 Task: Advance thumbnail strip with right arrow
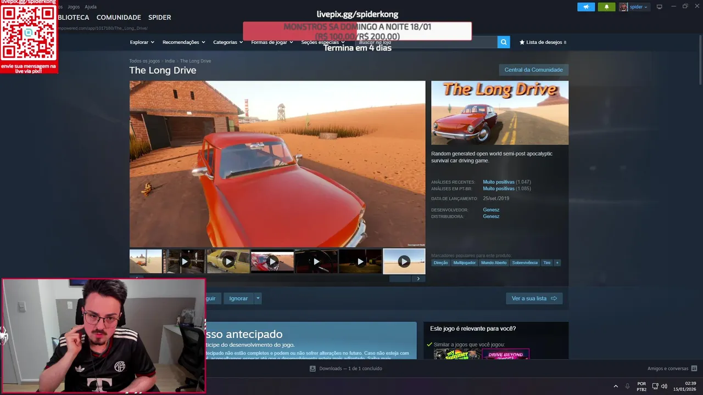[x=419, y=279]
